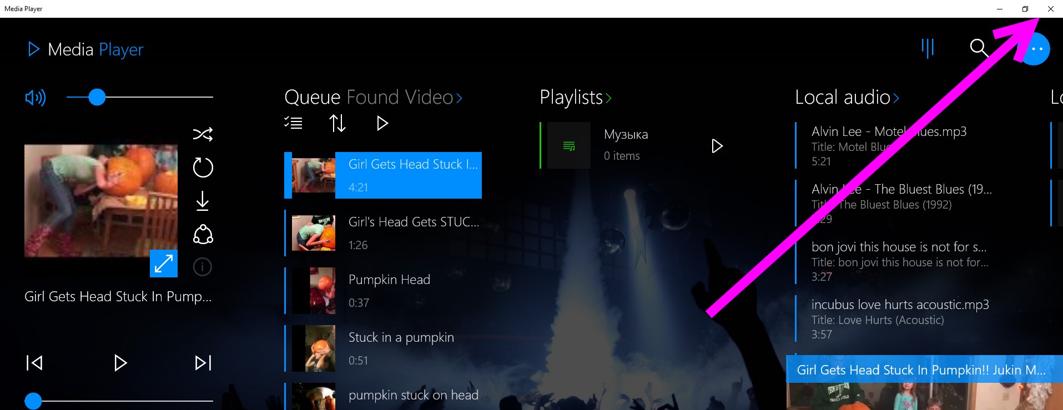Mute the volume speaker icon

36,98
